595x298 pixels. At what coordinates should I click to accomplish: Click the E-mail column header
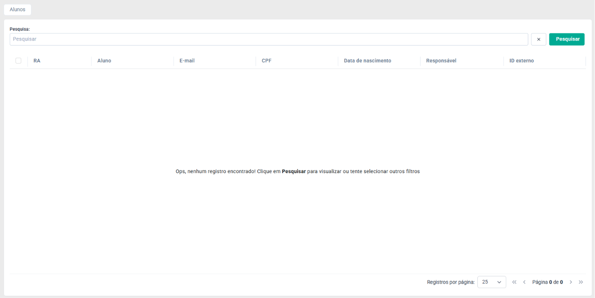click(187, 60)
